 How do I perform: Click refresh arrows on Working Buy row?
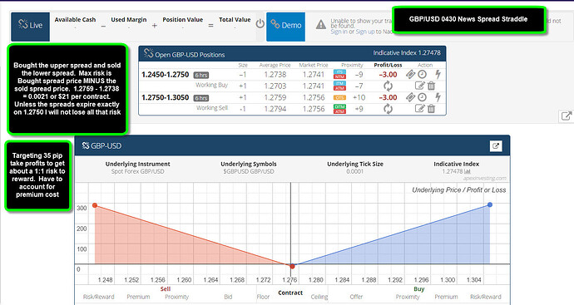click(388, 86)
